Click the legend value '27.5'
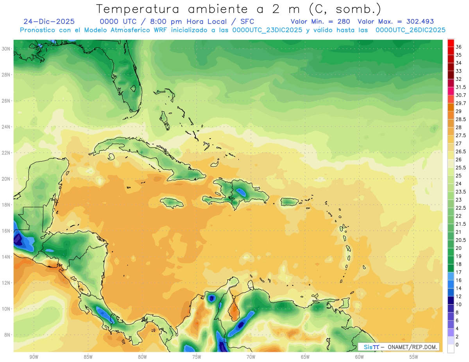 pos(461,136)
